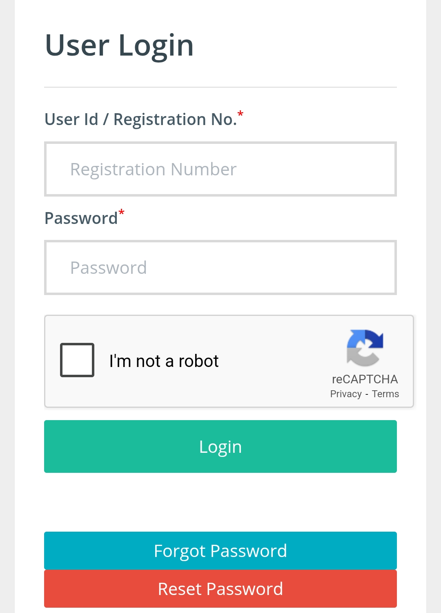Click the User Login heading

pos(119,45)
